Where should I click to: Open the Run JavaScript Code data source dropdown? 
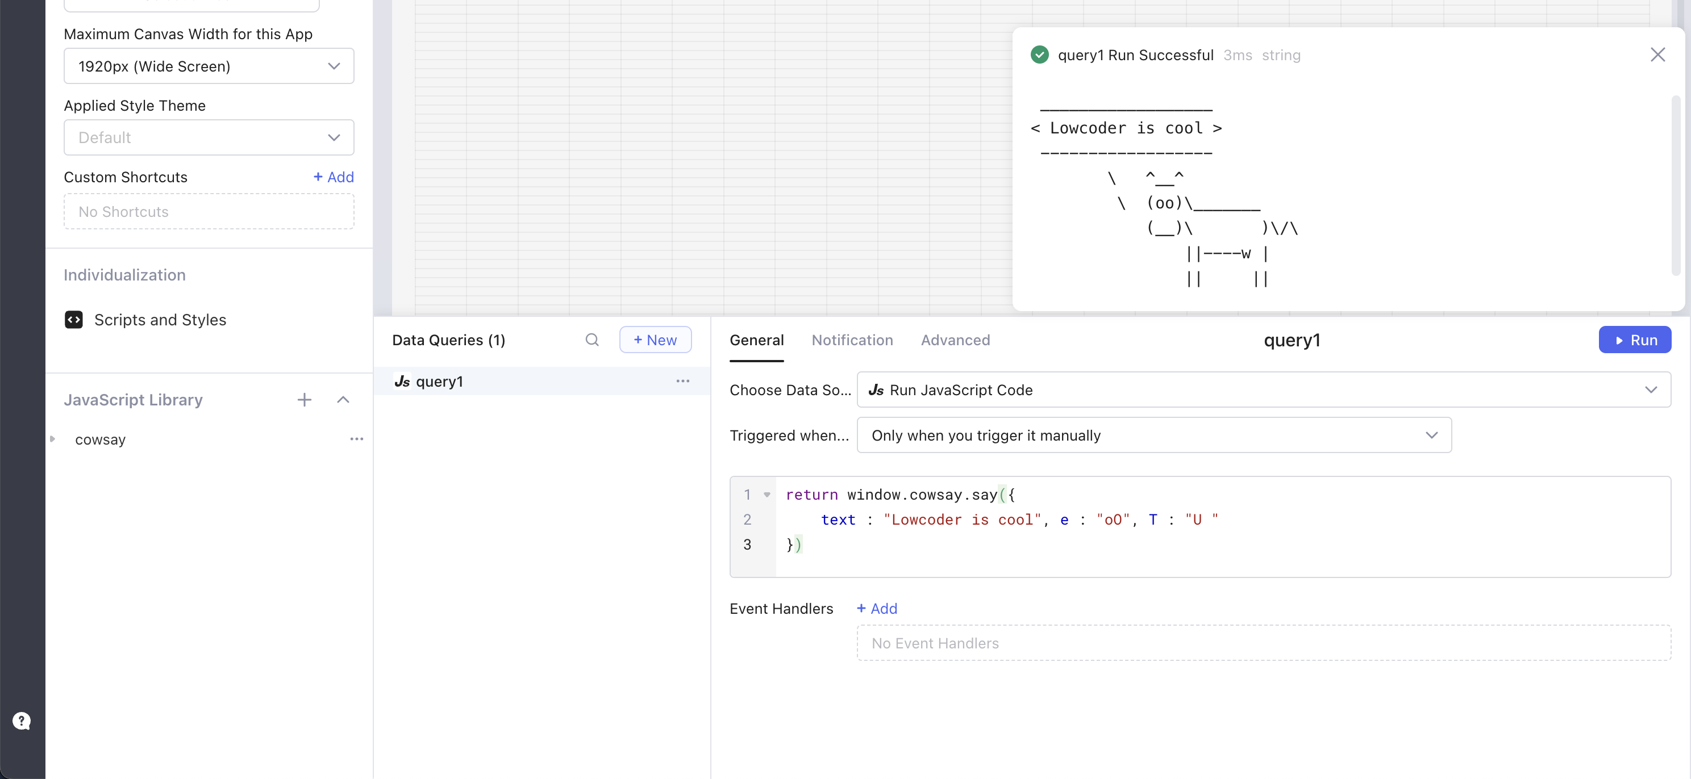[x=1263, y=389]
